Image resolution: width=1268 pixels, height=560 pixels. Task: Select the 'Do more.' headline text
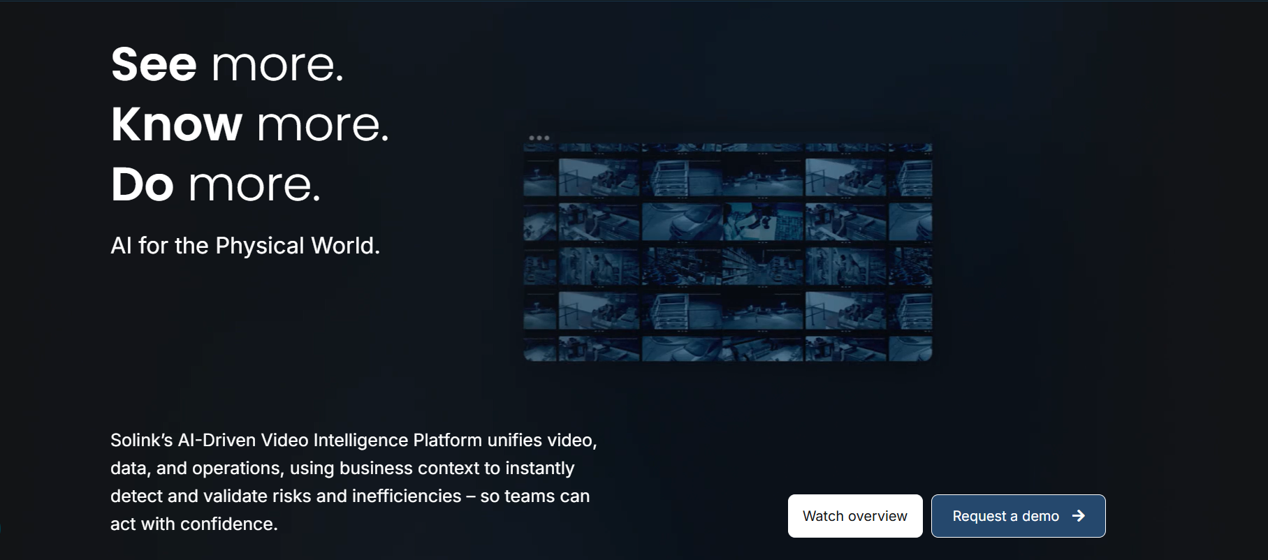216,184
